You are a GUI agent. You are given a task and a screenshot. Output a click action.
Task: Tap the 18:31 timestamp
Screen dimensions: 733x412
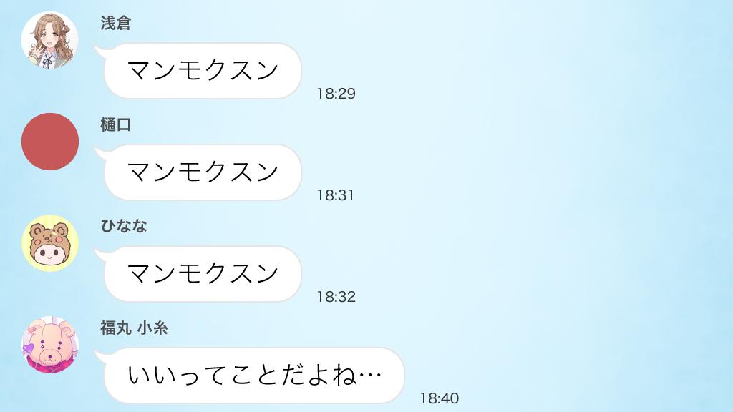coord(336,195)
